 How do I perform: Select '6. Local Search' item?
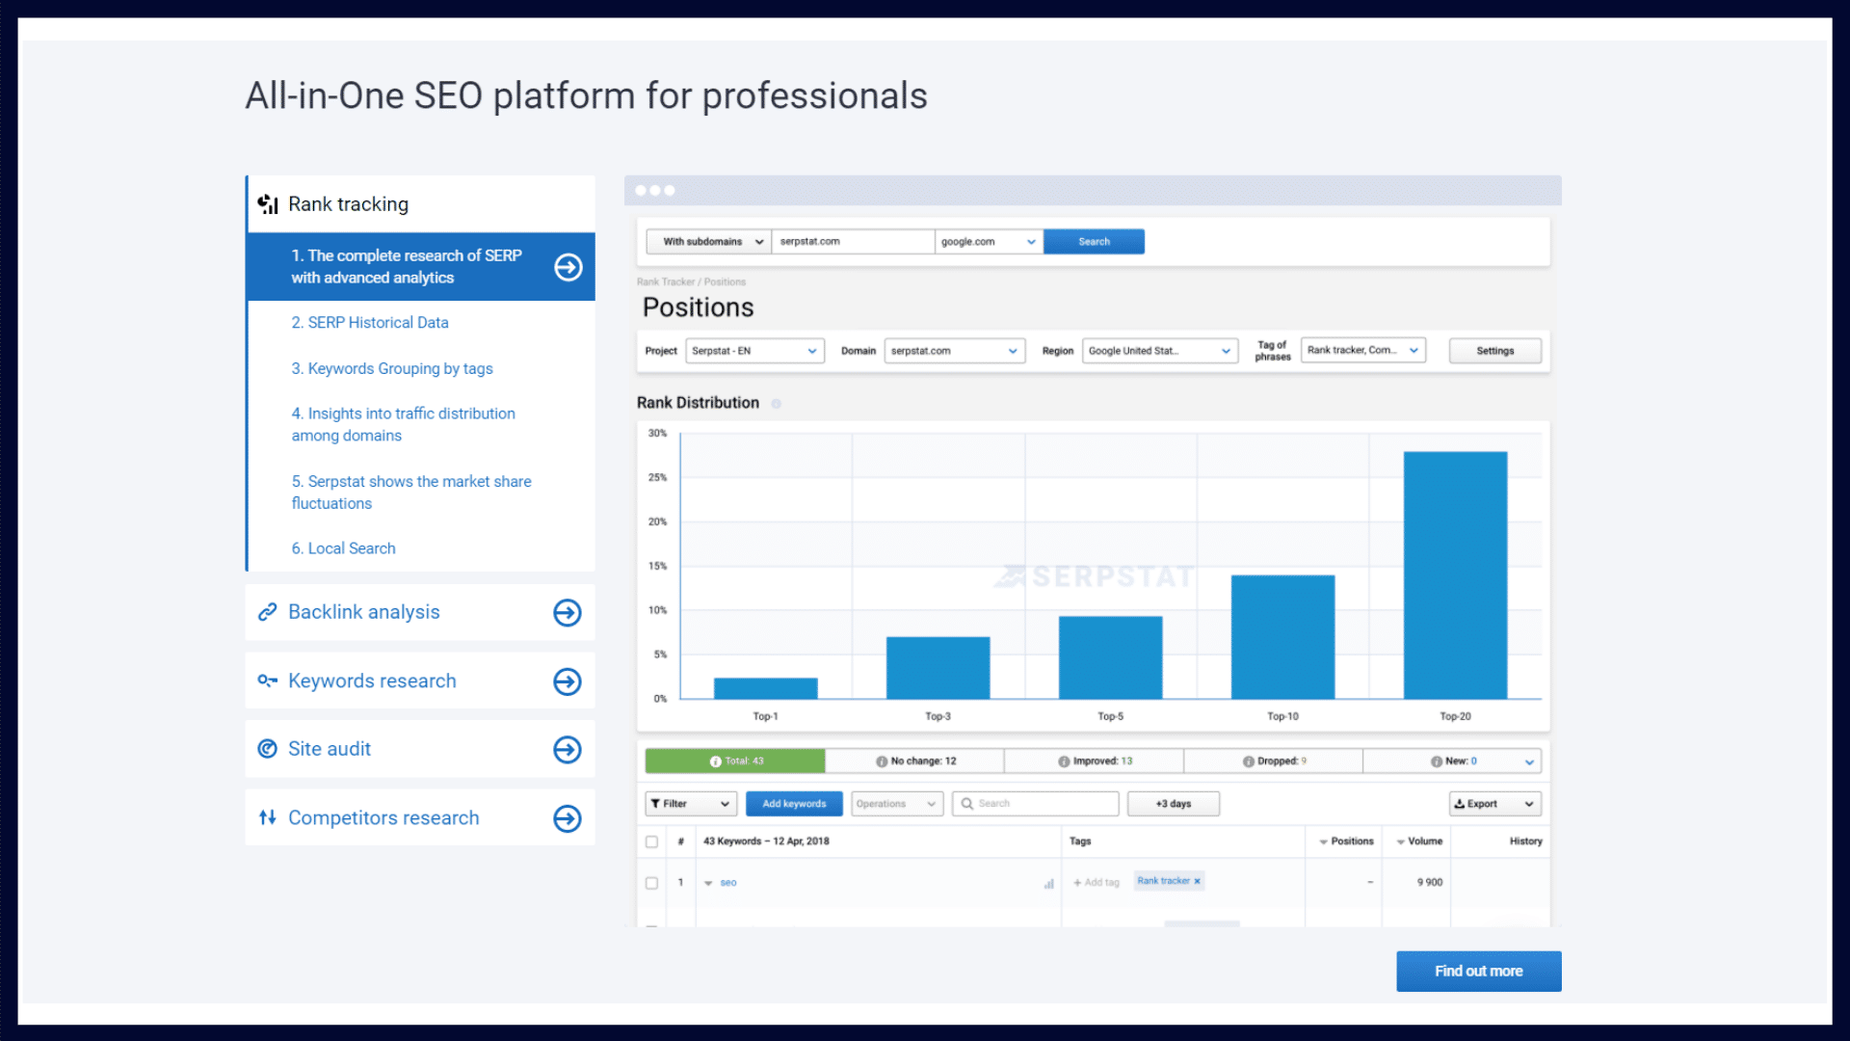tap(344, 548)
